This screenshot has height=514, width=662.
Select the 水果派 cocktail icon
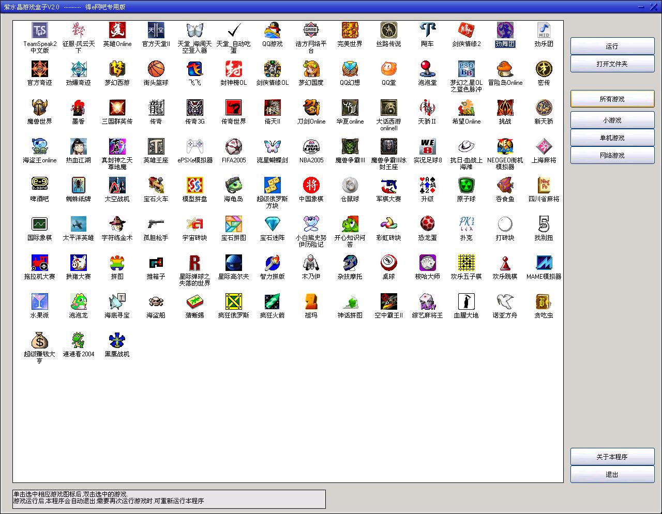[x=40, y=301]
